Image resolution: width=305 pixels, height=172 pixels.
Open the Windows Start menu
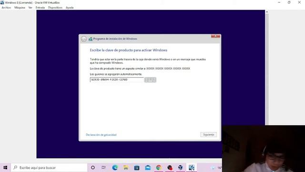pos(5,168)
